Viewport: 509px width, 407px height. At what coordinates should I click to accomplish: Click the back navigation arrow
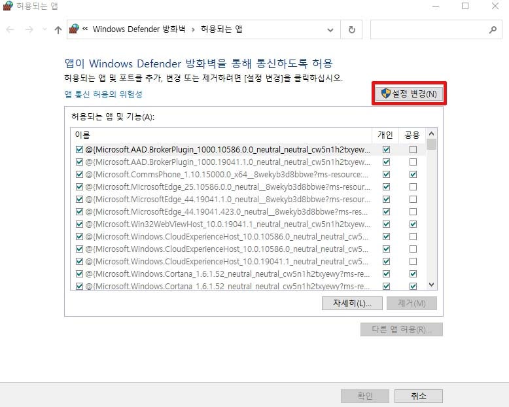click(10, 29)
